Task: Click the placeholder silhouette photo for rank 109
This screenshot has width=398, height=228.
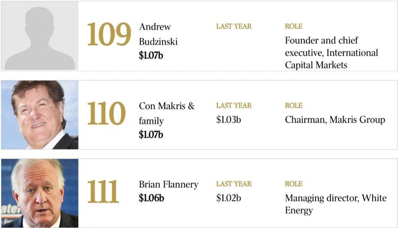Action: 40,36
